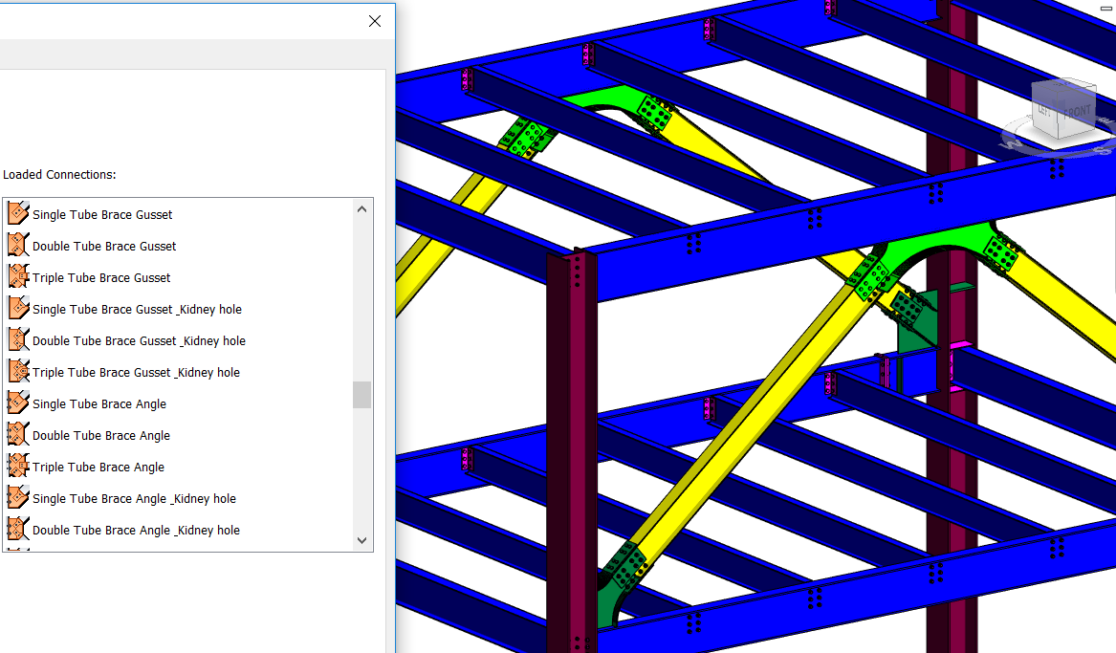Click the FRONT face of the ViewCube
The image size is (1116, 653).
[x=1078, y=110]
